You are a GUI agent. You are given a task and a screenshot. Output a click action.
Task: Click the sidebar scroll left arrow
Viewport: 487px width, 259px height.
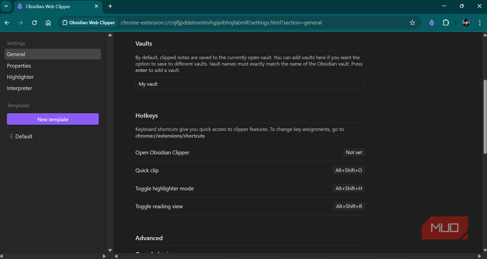(2, 256)
